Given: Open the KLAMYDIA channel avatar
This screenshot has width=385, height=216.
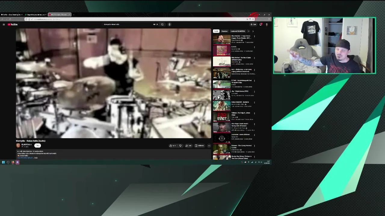Looking at the screenshot, I should click(x=18, y=145).
